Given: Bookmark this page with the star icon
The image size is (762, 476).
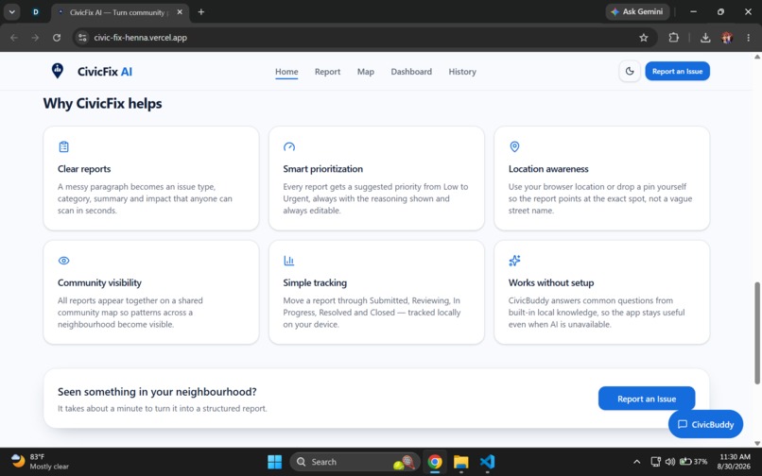Looking at the screenshot, I should point(644,38).
